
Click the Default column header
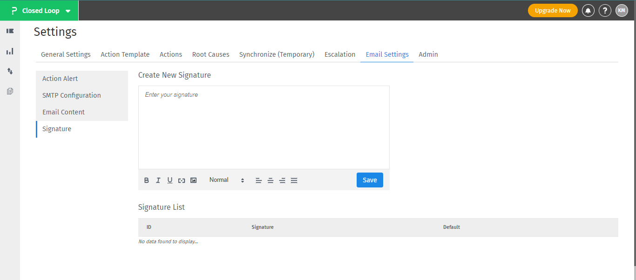pos(452,227)
